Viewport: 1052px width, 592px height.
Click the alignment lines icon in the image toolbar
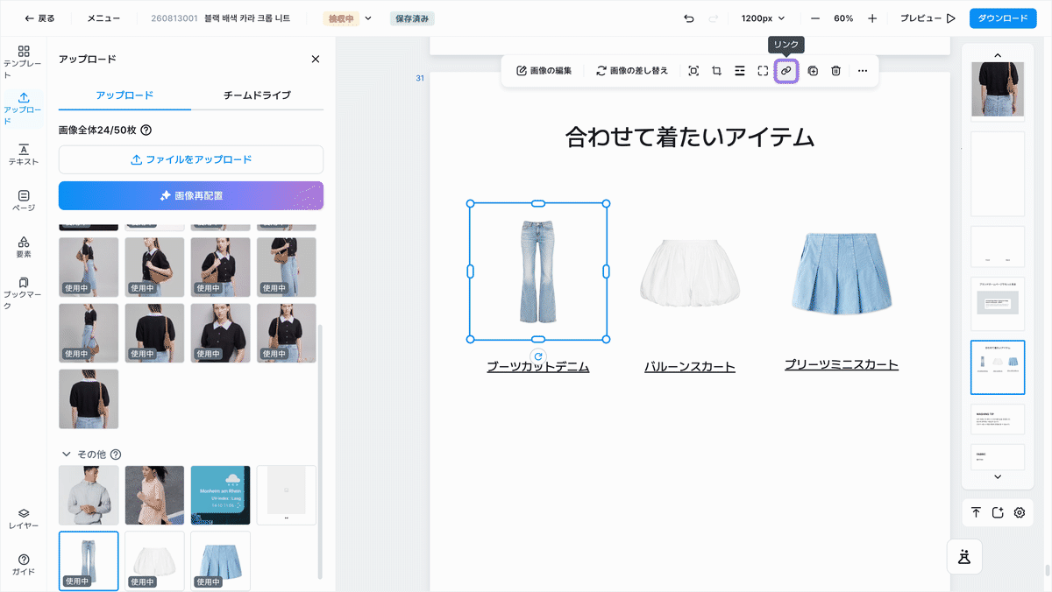(740, 71)
